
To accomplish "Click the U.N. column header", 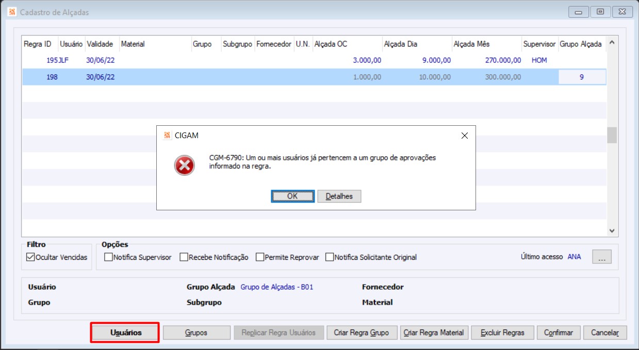I will click(303, 44).
